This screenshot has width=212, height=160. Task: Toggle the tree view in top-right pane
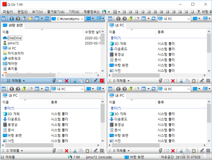point(110,19)
